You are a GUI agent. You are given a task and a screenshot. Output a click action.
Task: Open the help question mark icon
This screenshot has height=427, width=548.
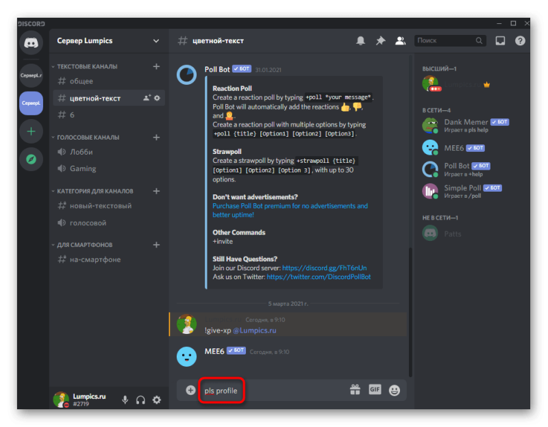coord(520,41)
